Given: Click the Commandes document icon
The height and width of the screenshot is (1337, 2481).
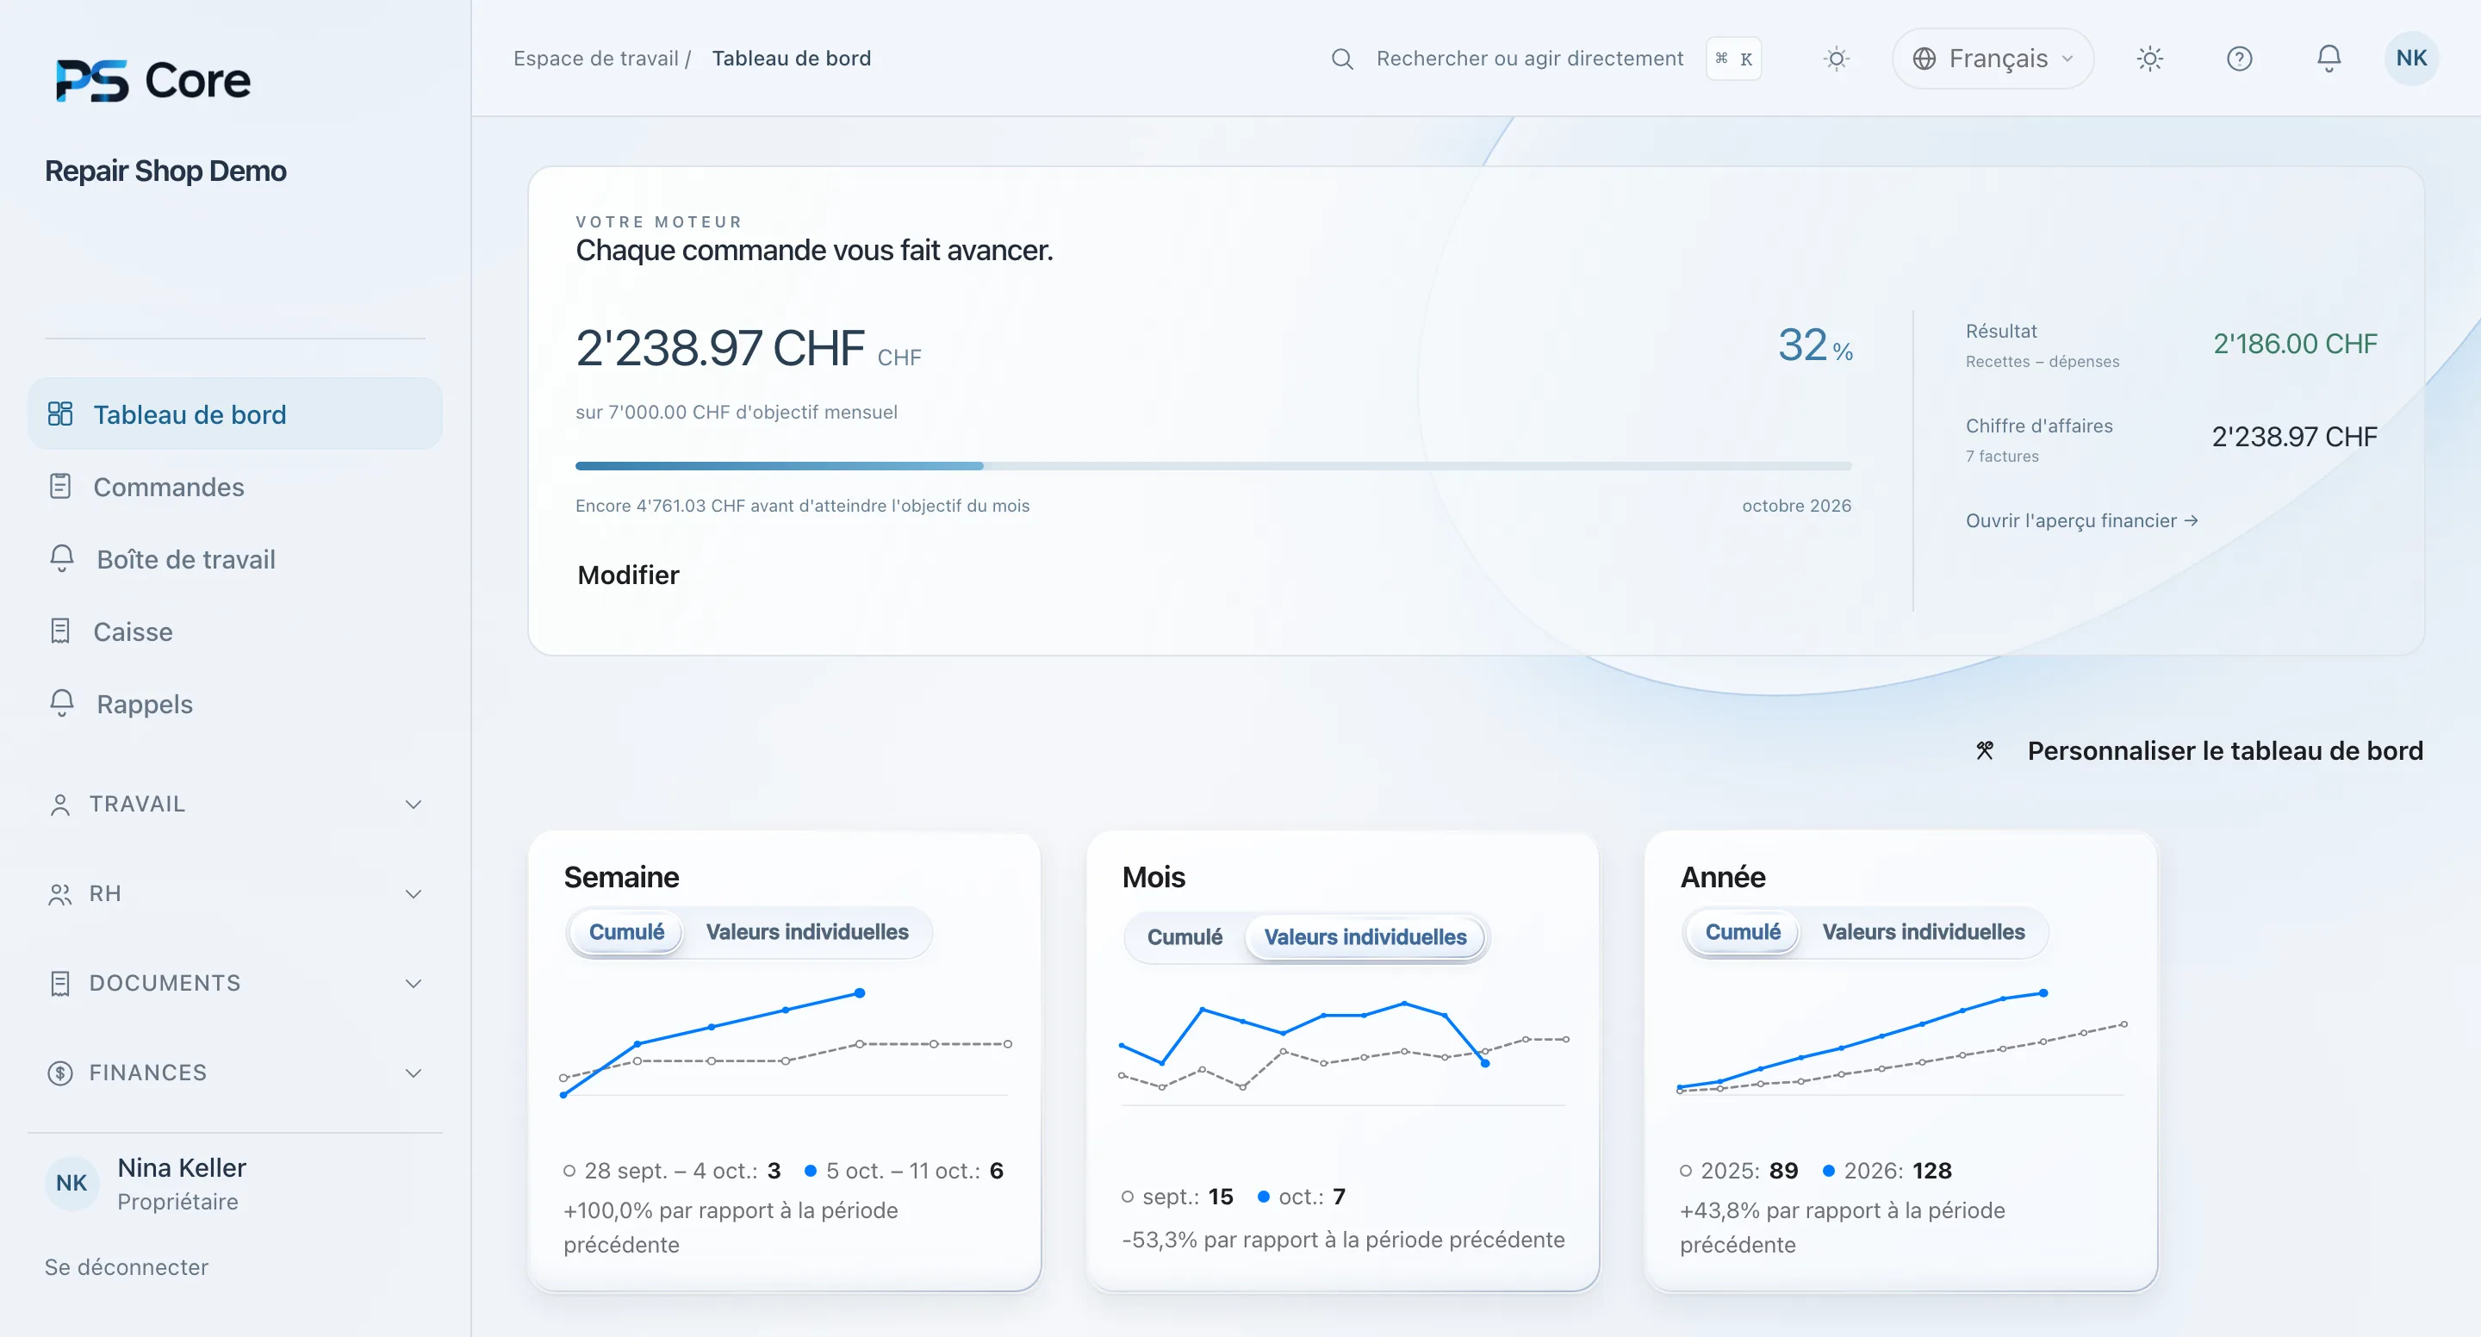Looking at the screenshot, I should click(x=60, y=487).
